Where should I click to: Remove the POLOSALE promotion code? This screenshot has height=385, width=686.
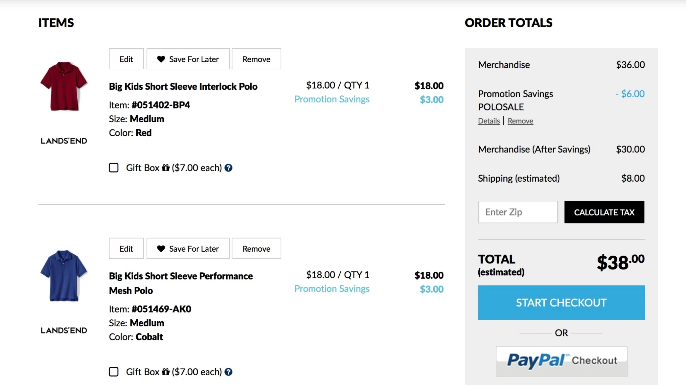click(x=520, y=121)
